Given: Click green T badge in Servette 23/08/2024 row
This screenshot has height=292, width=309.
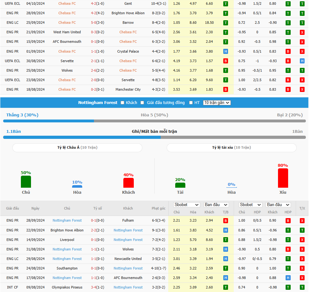Looking at the screenshot, I should point(226,80).
